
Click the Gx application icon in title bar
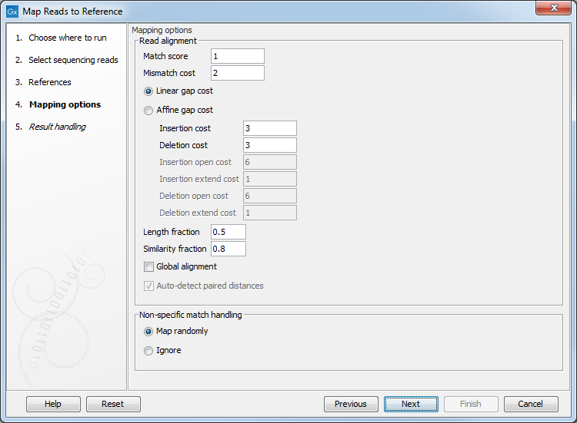click(x=12, y=12)
